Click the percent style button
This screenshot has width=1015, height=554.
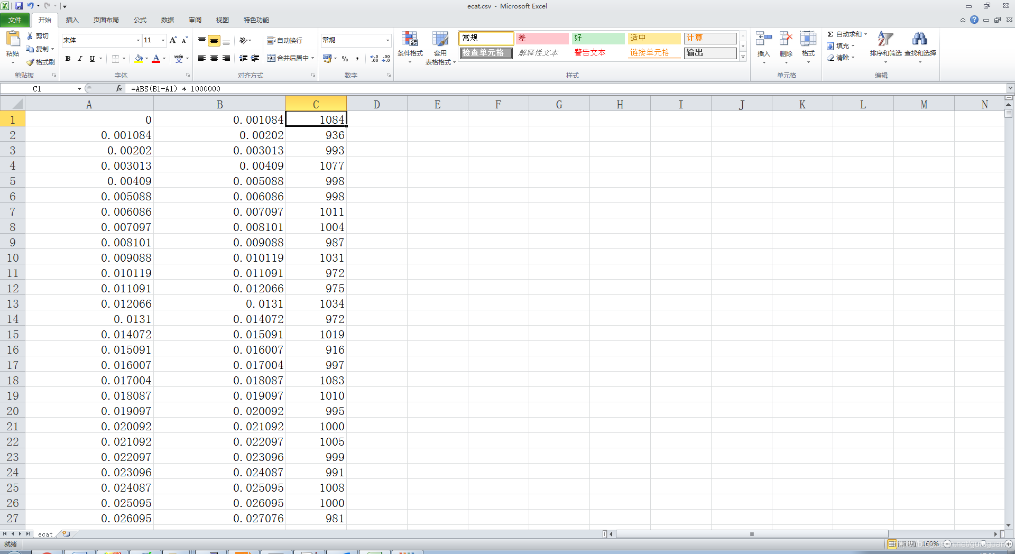[x=345, y=59]
